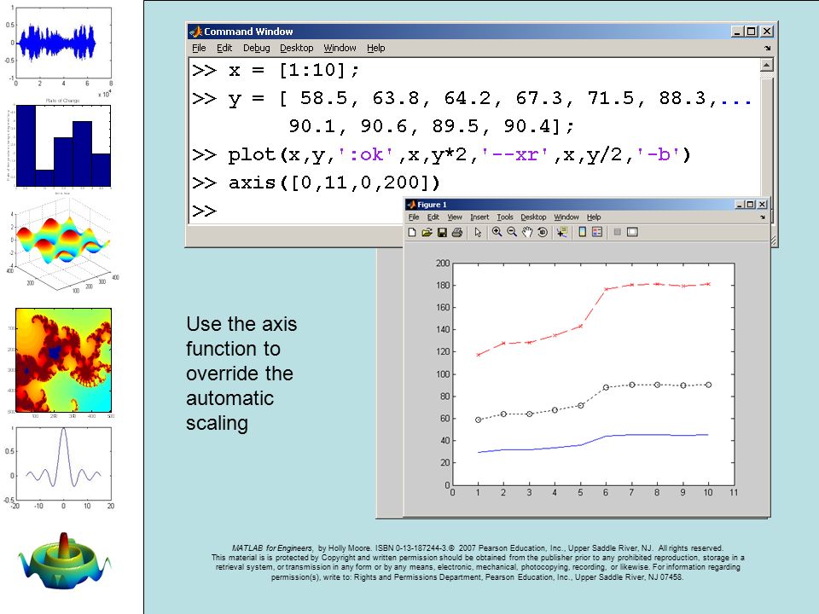Image resolution: width=819 pixels, height=614 pixels.
Task: Open the Window menu in Command Window
Action: point(340,48)
